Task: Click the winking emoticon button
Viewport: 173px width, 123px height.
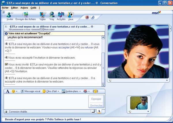Action: 95,91
